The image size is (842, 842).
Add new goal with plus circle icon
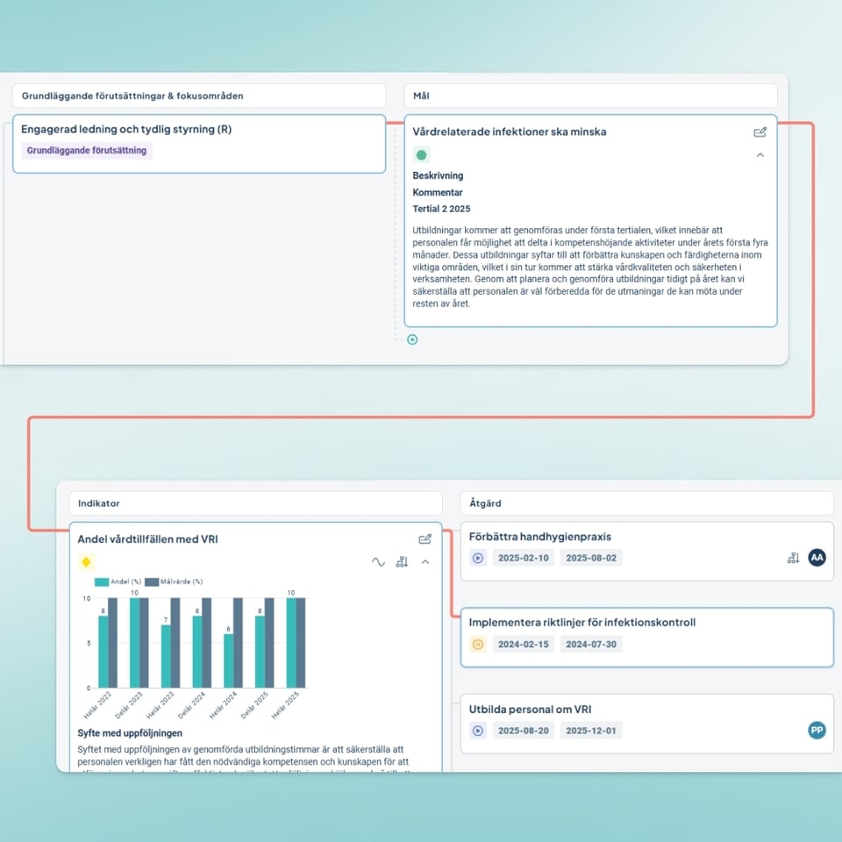[x=412, y=339]
